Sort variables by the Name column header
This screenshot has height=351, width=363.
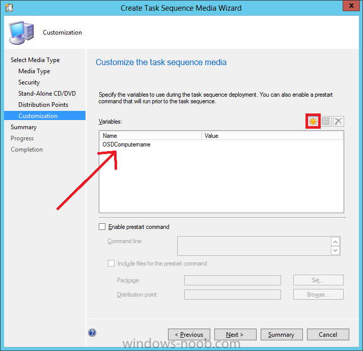[151, 136]
